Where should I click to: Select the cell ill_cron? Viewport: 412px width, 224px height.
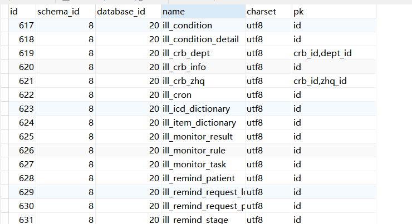(203, 95)
